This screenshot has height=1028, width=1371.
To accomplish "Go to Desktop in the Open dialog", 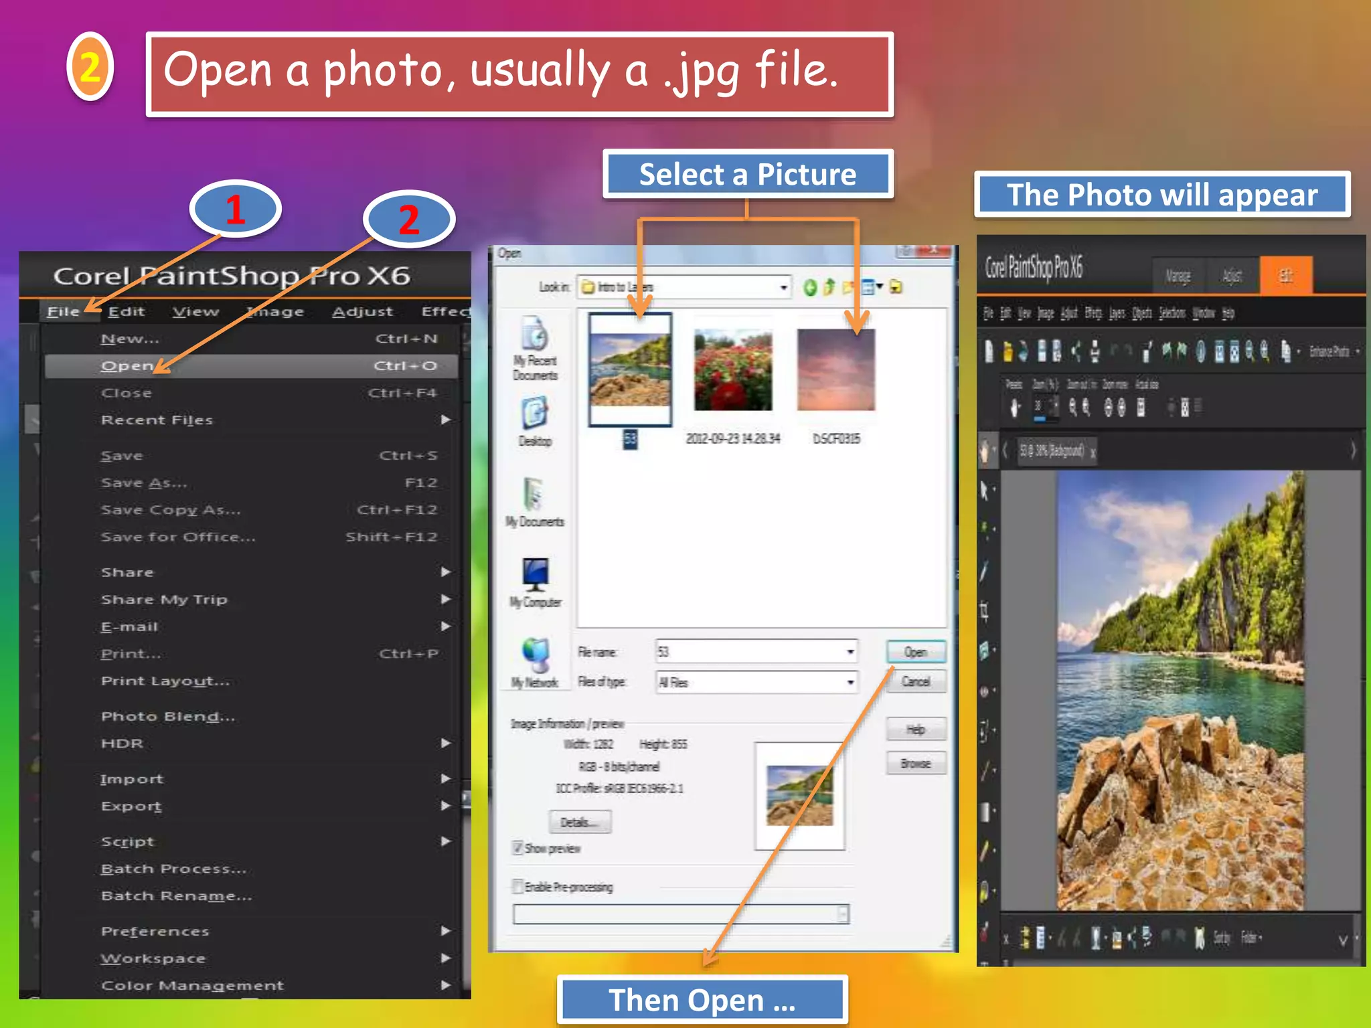I will tap(535, 422).
